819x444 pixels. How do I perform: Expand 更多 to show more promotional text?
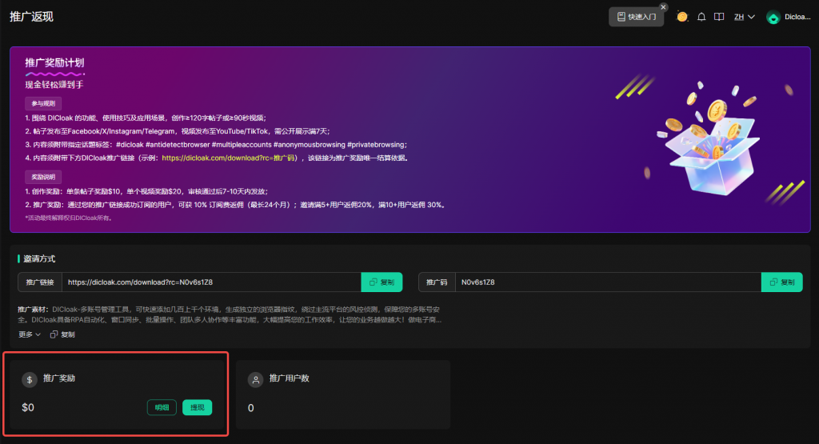click(x=30, y=334)
